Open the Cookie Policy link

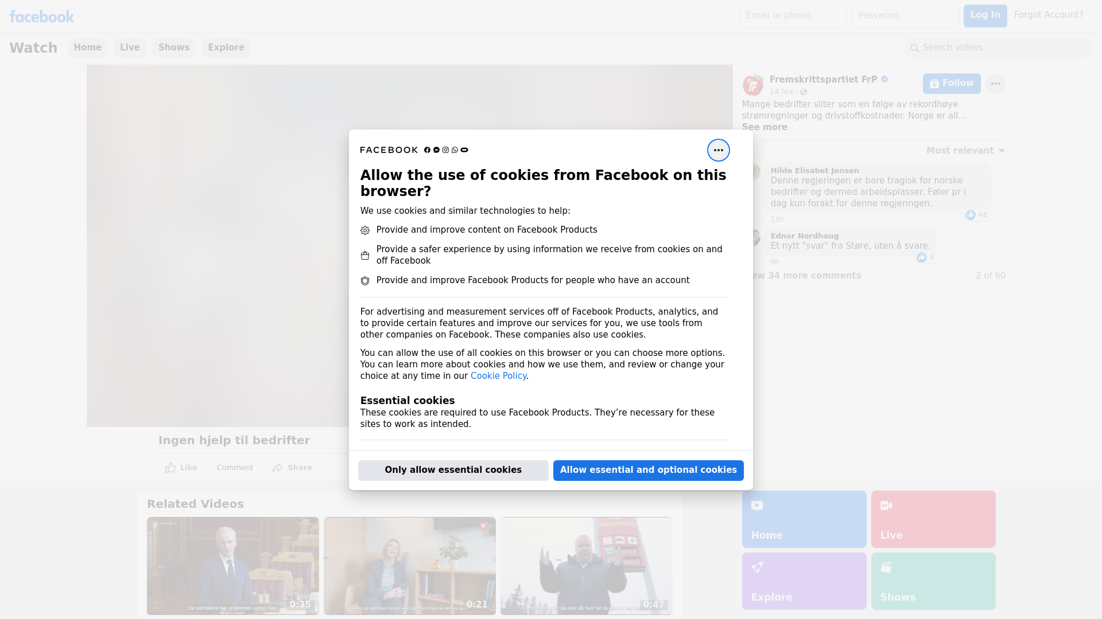click(x=498, y=376)
